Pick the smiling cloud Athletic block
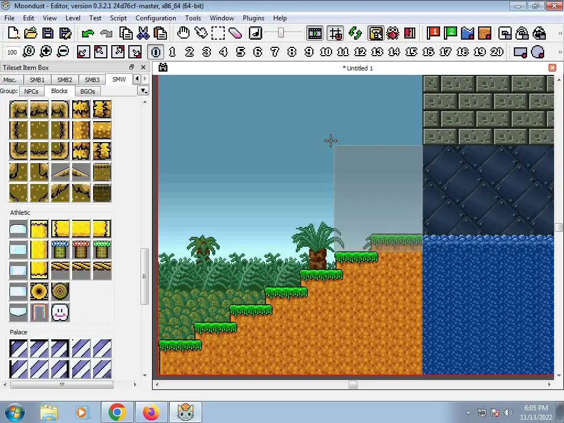The height and width of the screenshot is (423, 564). (60, 312)
